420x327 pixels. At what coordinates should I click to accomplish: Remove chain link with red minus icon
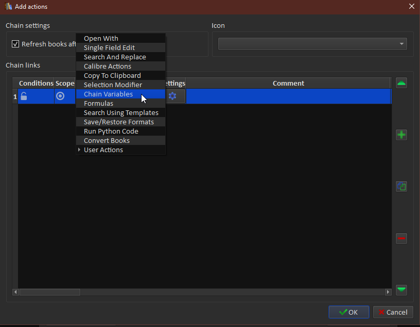pyautogui.click(x=401, y=238)
